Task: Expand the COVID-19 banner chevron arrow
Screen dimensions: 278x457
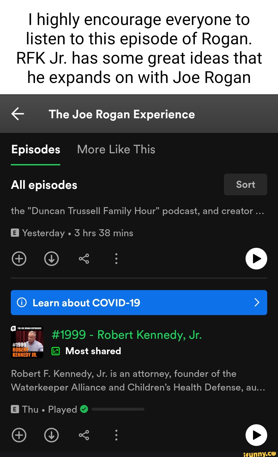Action: click(x=257, y=302)
